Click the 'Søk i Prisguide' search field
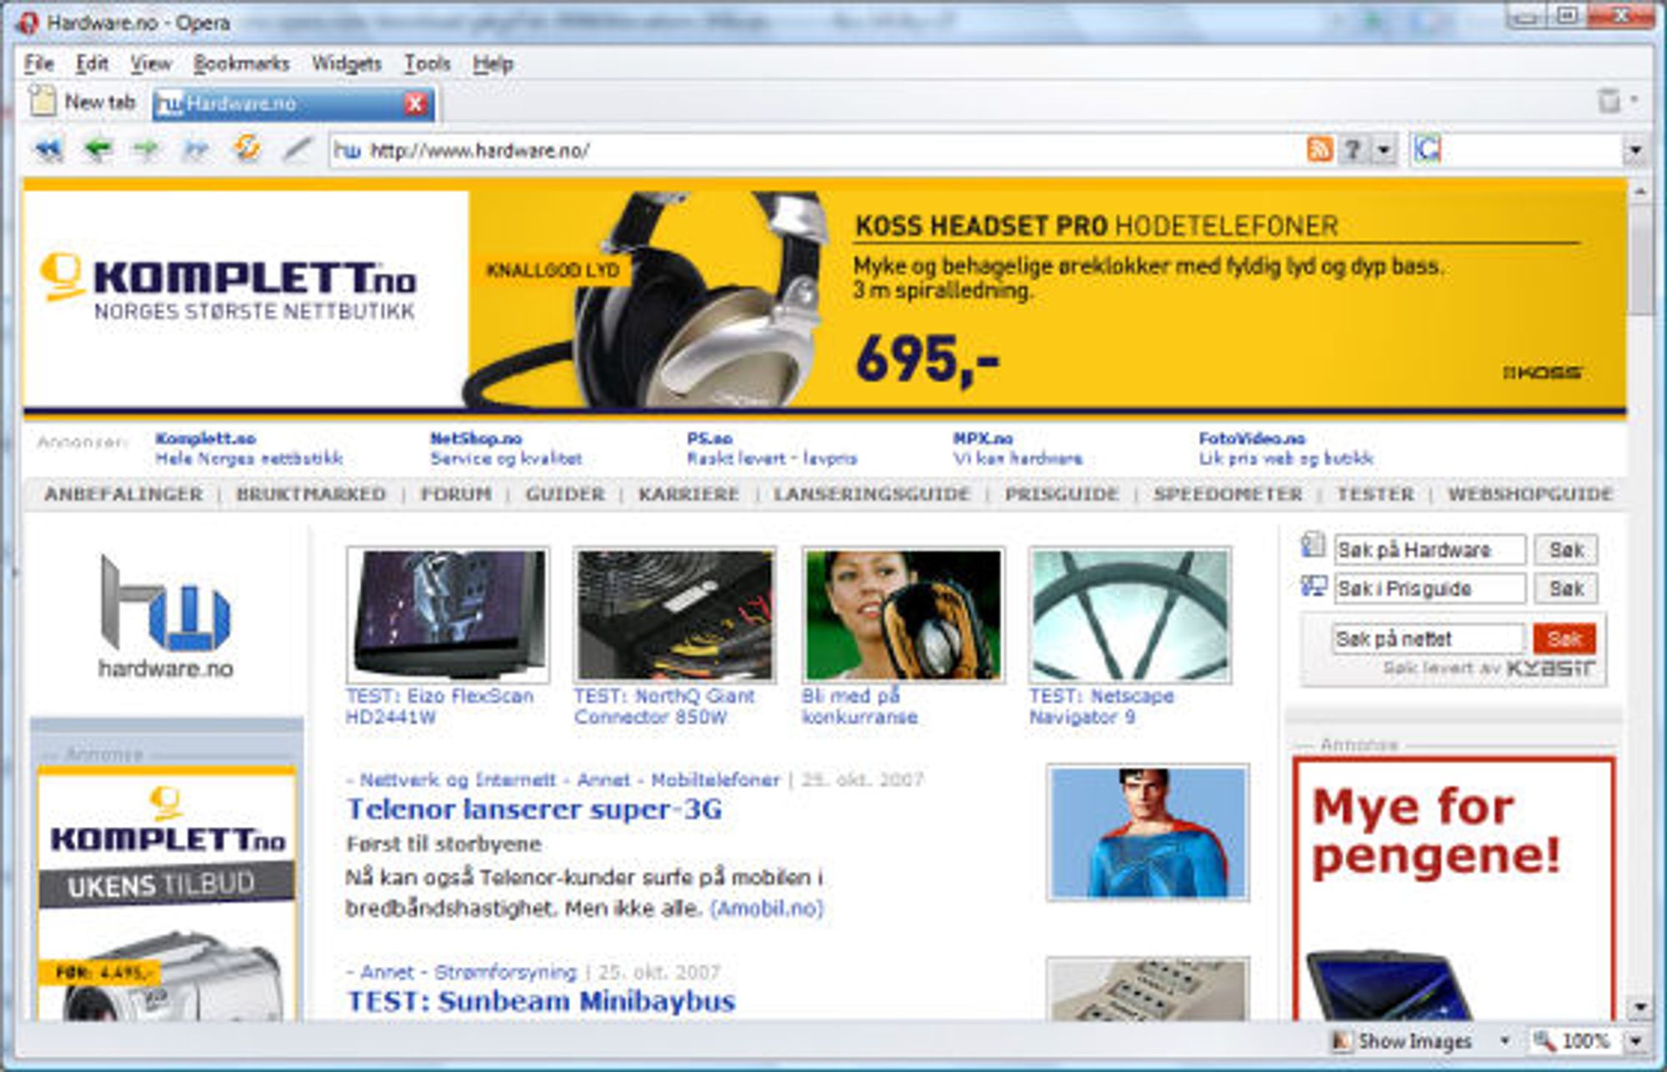 point(1429,589)
